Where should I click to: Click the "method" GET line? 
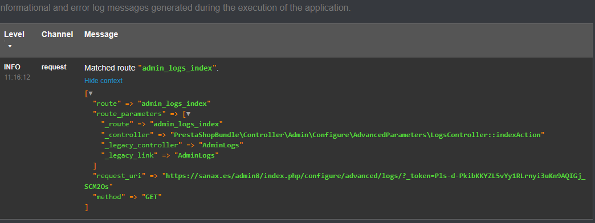128,197
